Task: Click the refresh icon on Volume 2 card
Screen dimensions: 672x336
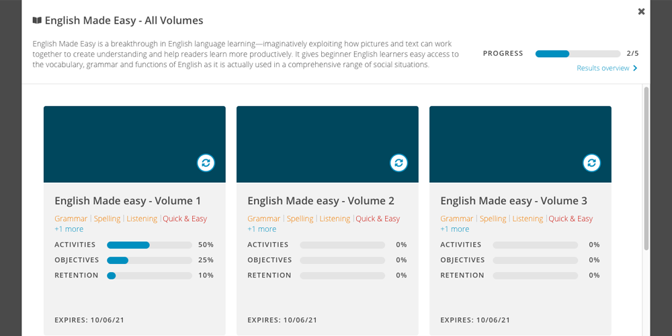Action: [x=399, y=163]
